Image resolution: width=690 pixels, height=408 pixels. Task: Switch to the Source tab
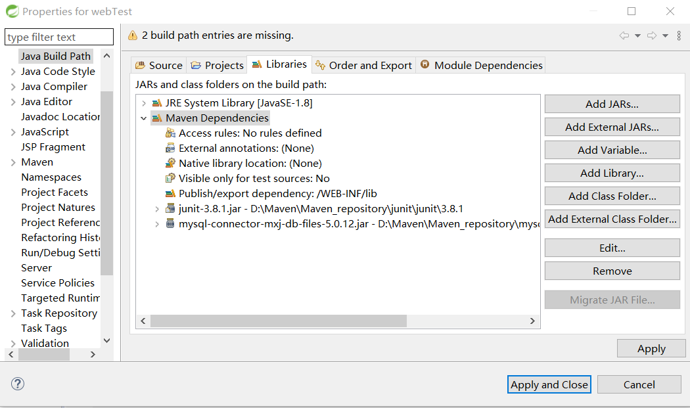coord(159,66)
